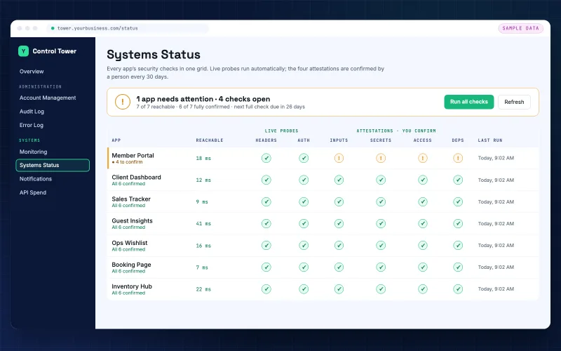The image size is (561, 351).
Task: Click the '18 ms' reachable value
Action: [x=203, y=159]
